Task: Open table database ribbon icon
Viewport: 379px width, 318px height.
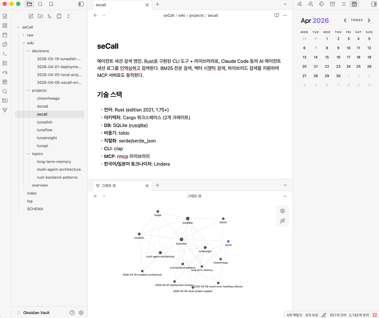Action: [x=5, y=100]
